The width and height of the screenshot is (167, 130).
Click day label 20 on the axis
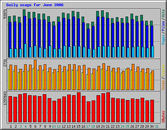click(x=103, y=126)
